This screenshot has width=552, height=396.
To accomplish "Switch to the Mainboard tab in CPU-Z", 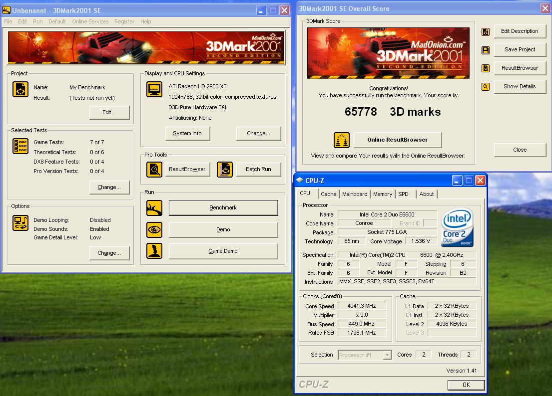I will (x=355, y=194).
